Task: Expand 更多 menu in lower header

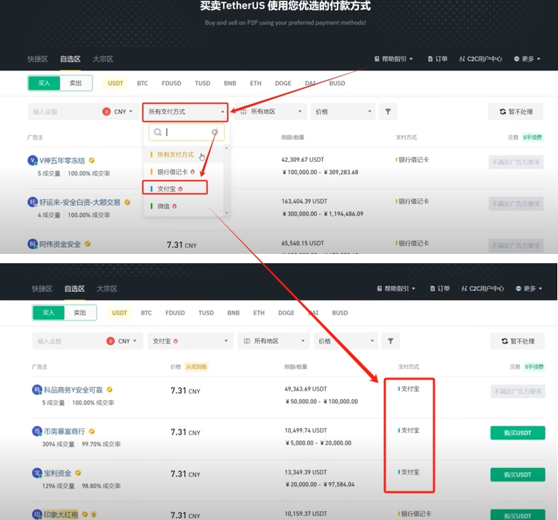Action: [529, 288]
